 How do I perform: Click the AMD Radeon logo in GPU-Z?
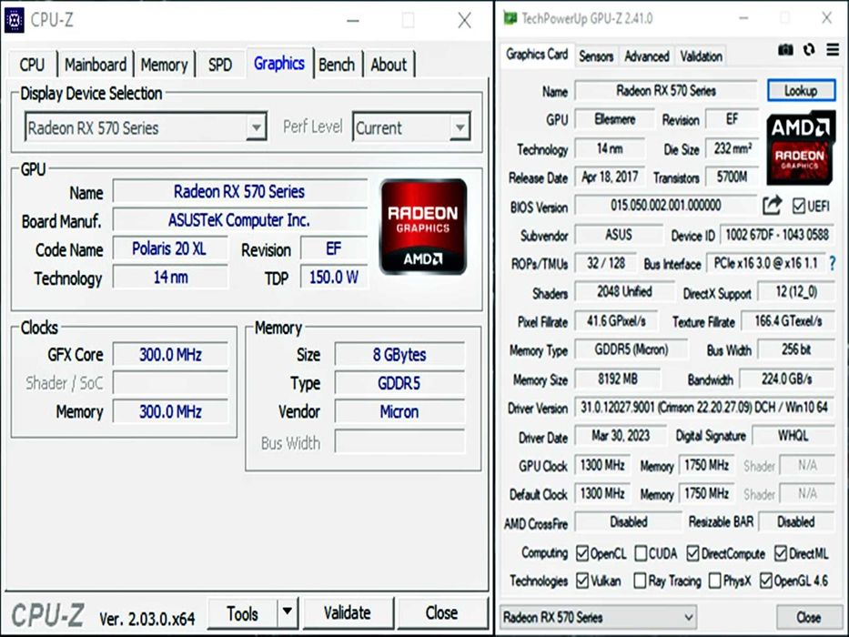point(800,147)
